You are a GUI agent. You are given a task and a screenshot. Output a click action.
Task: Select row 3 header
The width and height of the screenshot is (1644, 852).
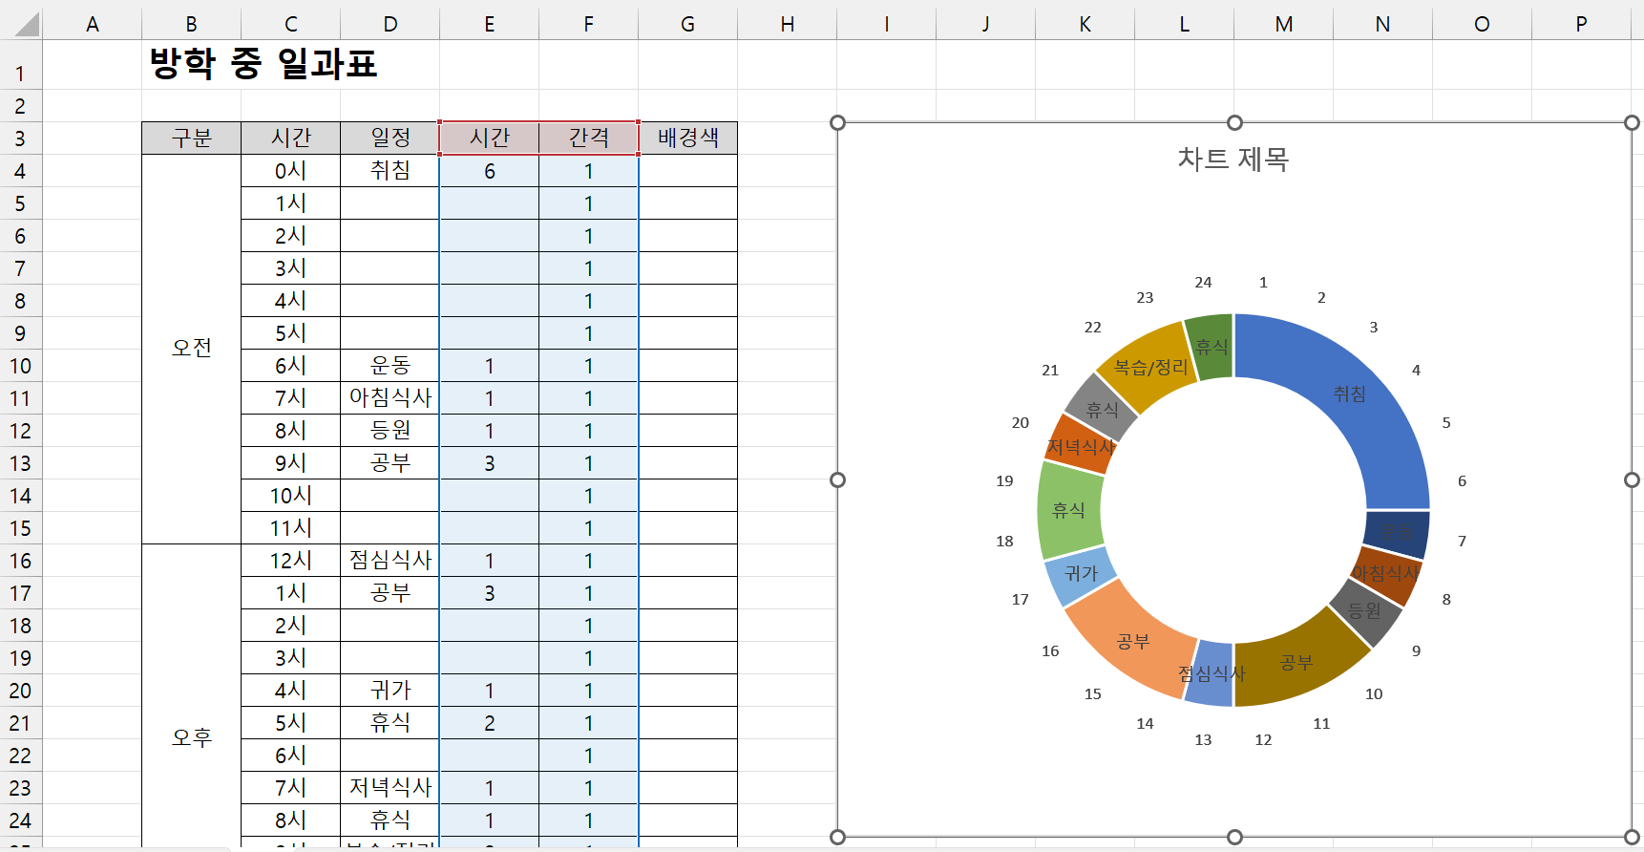tap(20, 138)
